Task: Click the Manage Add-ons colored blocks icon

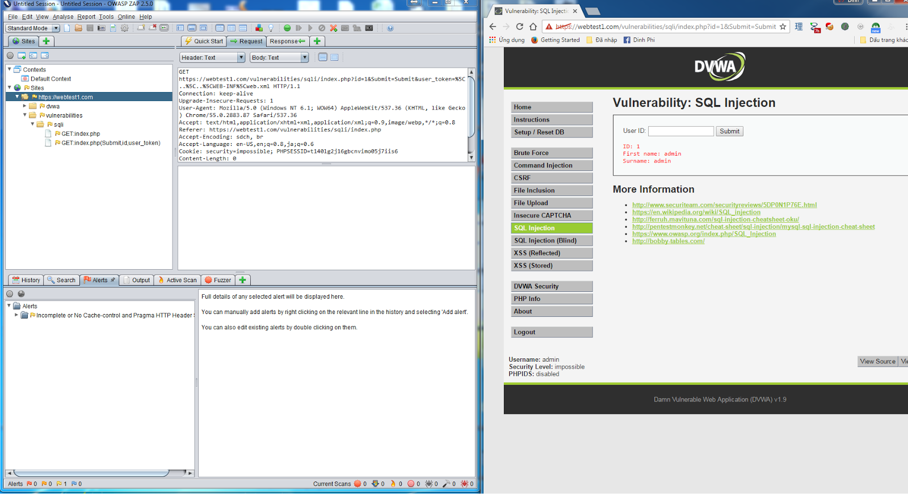Action: (x=259, y=28)
